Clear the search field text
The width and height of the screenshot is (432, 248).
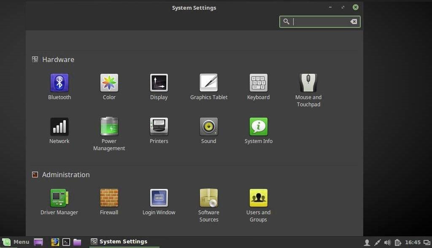[354, 22]
